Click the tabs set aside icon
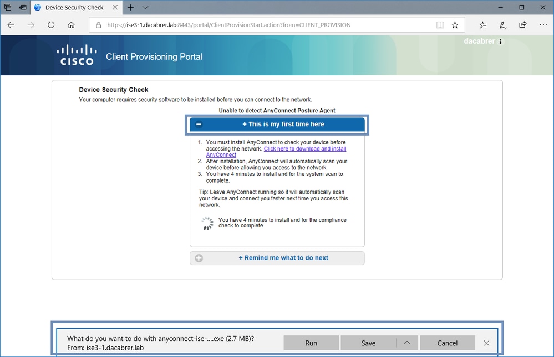554x357 pixels. [x=7, y=7]
